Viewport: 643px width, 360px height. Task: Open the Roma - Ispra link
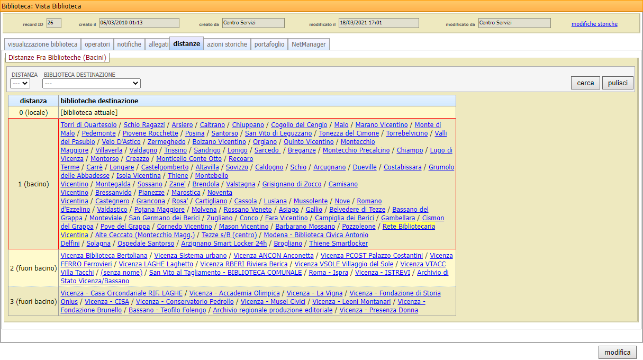[x=328, y=273]
